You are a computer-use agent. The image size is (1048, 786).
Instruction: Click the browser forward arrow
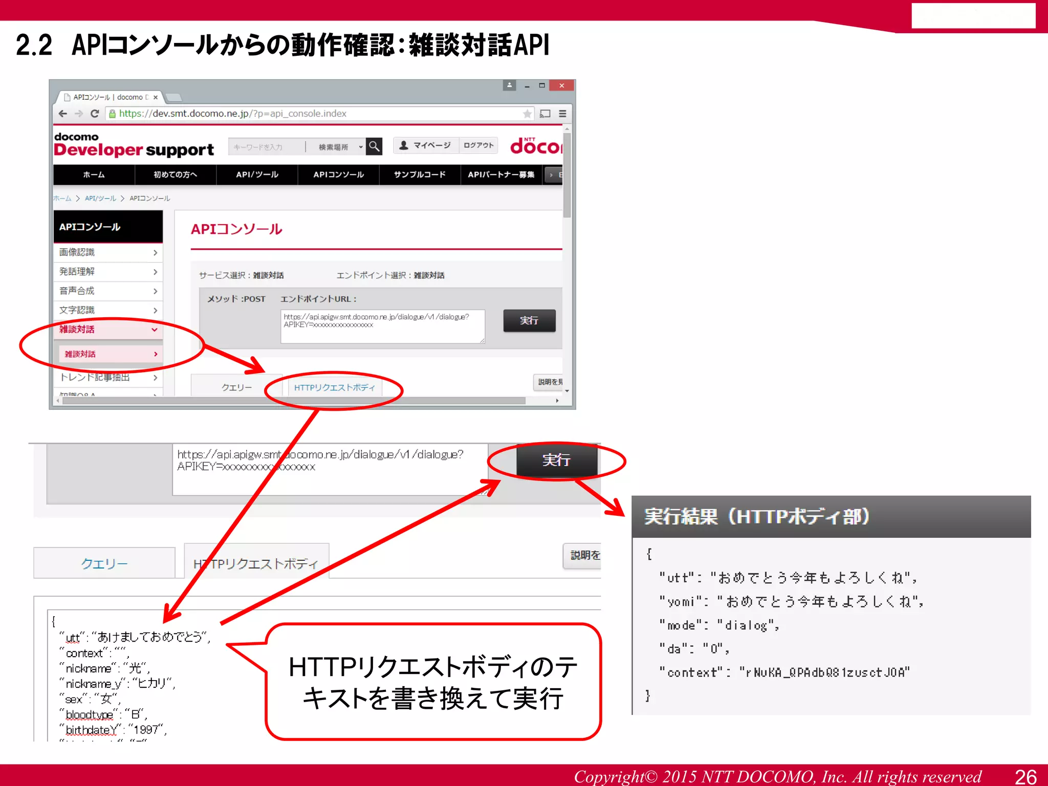click(x=78, y=114)
